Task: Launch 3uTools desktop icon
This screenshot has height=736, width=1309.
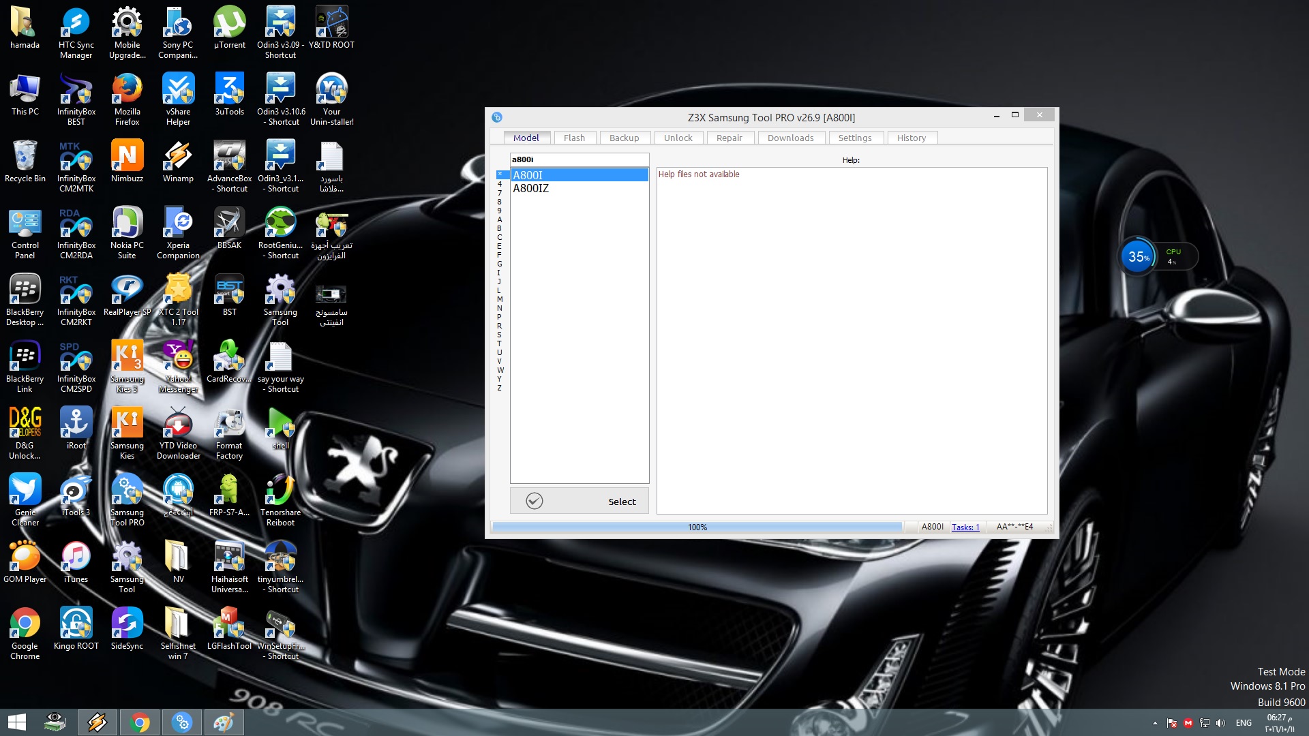Action: (x=229, y=95)
